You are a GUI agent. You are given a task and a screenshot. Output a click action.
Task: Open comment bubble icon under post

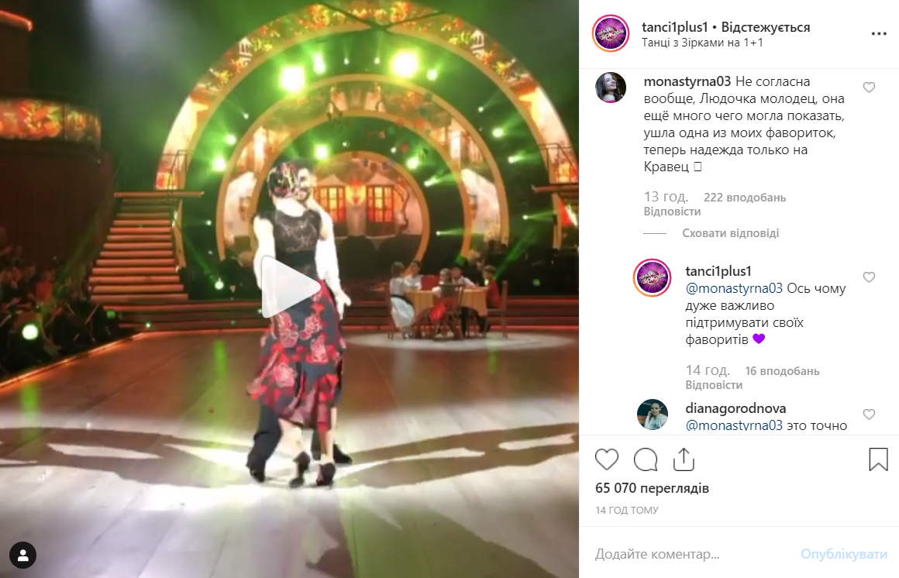click(646, 460)
